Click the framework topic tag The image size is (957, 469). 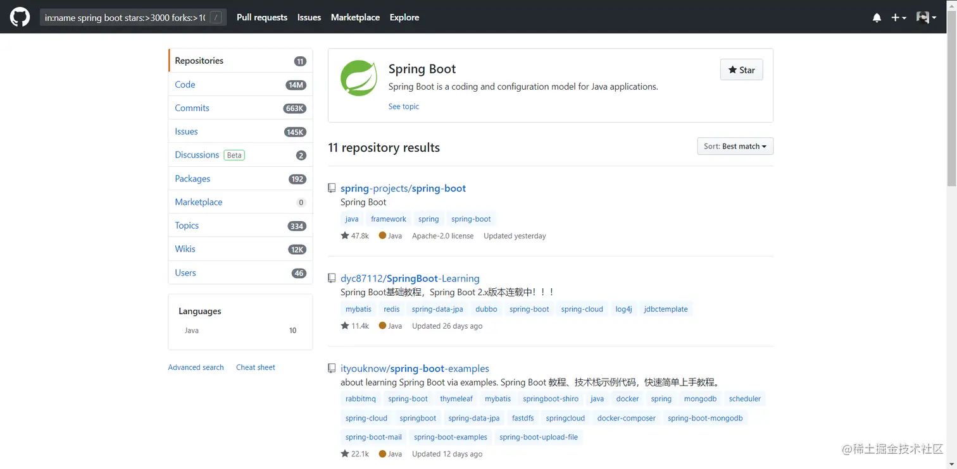coord(389,219)
